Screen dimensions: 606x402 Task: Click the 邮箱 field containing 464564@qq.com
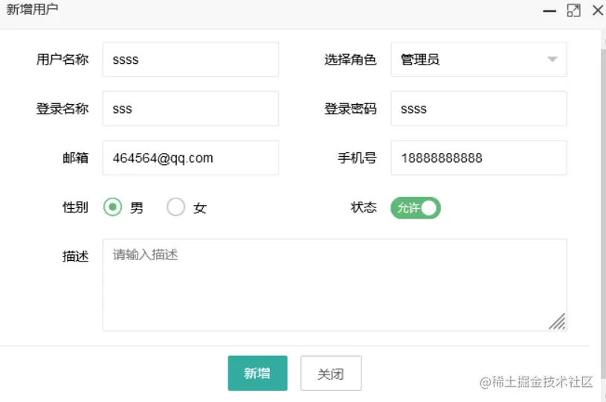190,158
